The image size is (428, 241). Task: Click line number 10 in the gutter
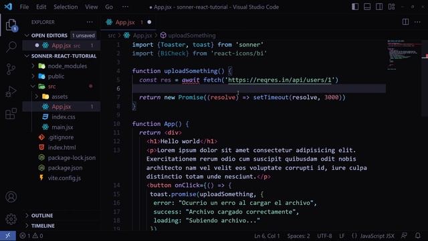pos(116,123)
